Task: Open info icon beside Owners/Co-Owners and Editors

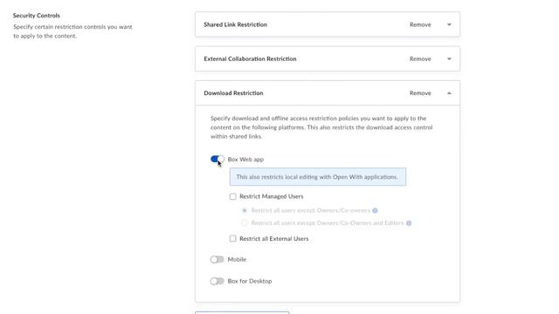Action: (x=409, y=223)
